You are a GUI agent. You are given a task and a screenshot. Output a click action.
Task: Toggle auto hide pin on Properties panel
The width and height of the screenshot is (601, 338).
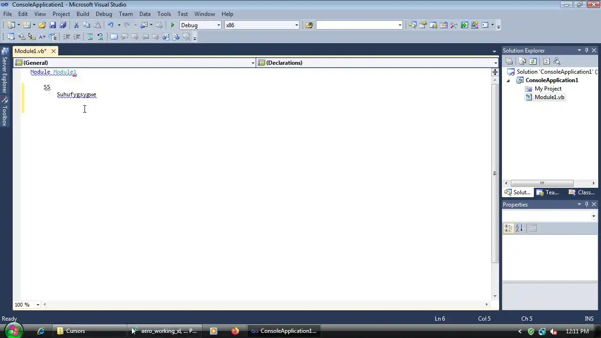(x=586, y=204)
